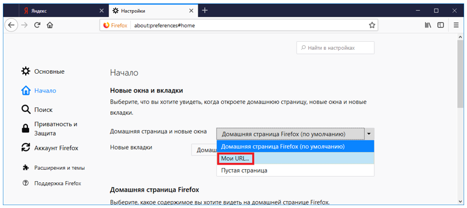Open the Аккаунт Firefox category
467x208 pixels.
50,148
